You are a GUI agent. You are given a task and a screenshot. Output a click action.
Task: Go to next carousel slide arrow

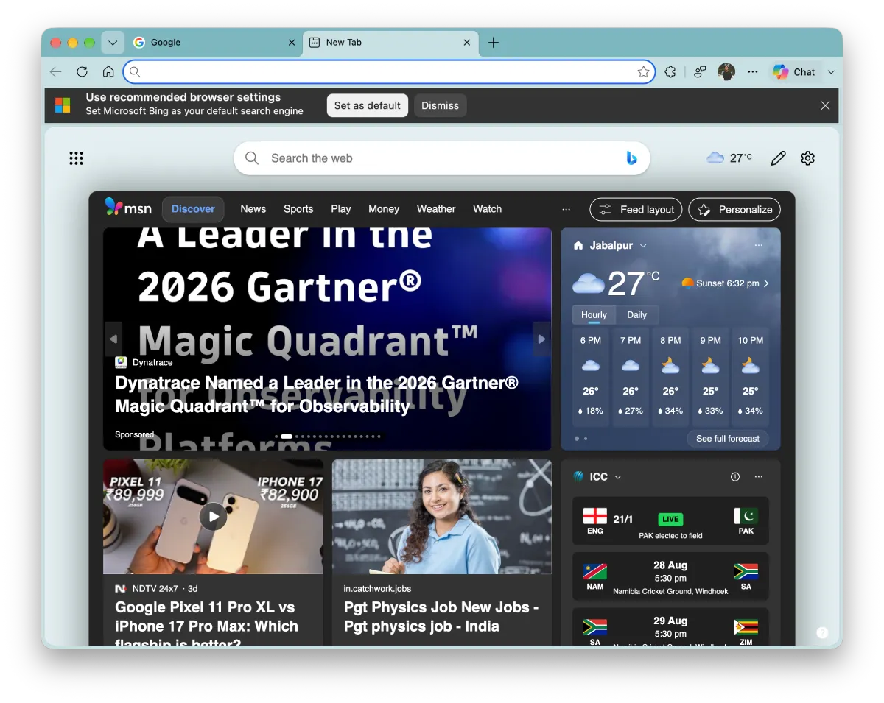click(x=541, y=339)
